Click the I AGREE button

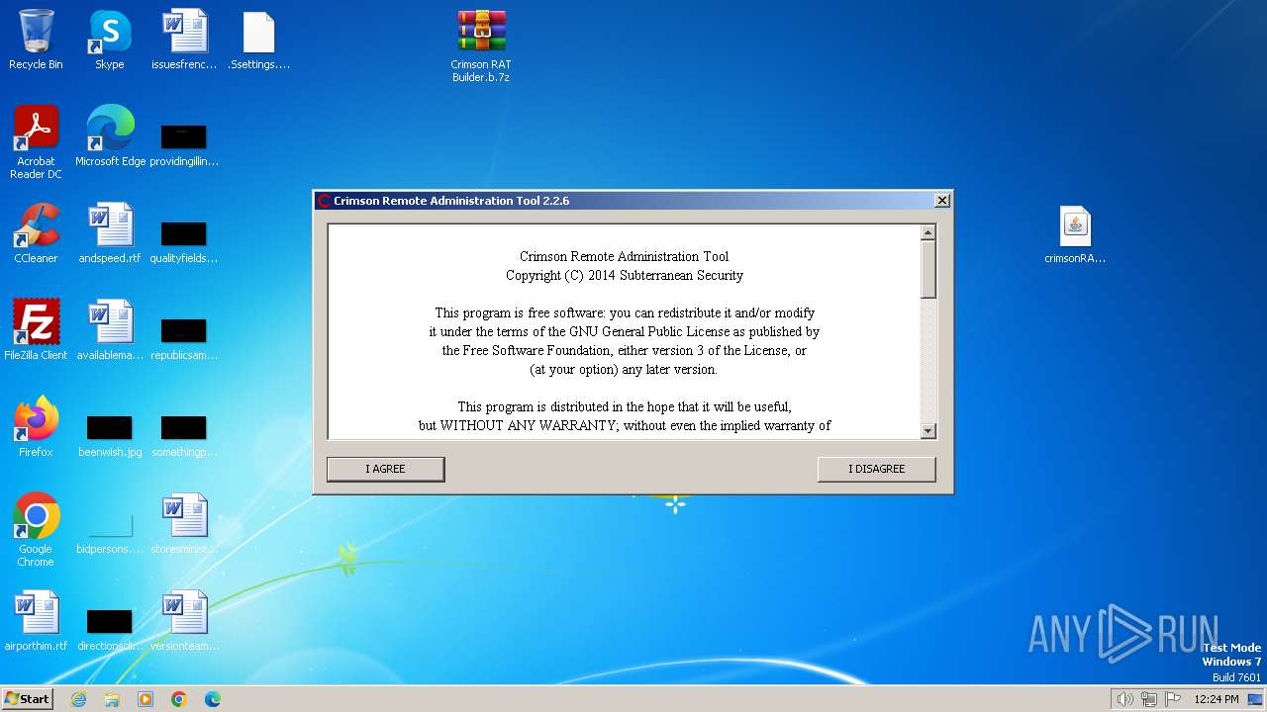pyautogui.click(x=385, y=469)
